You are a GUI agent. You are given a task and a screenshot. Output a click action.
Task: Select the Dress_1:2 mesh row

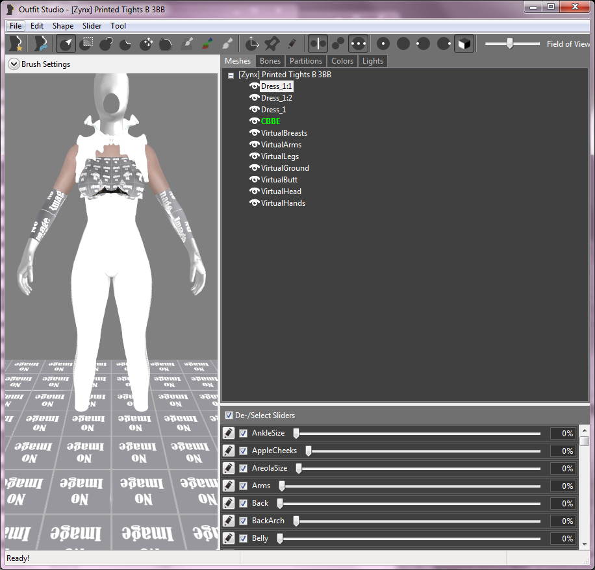click(x=276, y=98)
